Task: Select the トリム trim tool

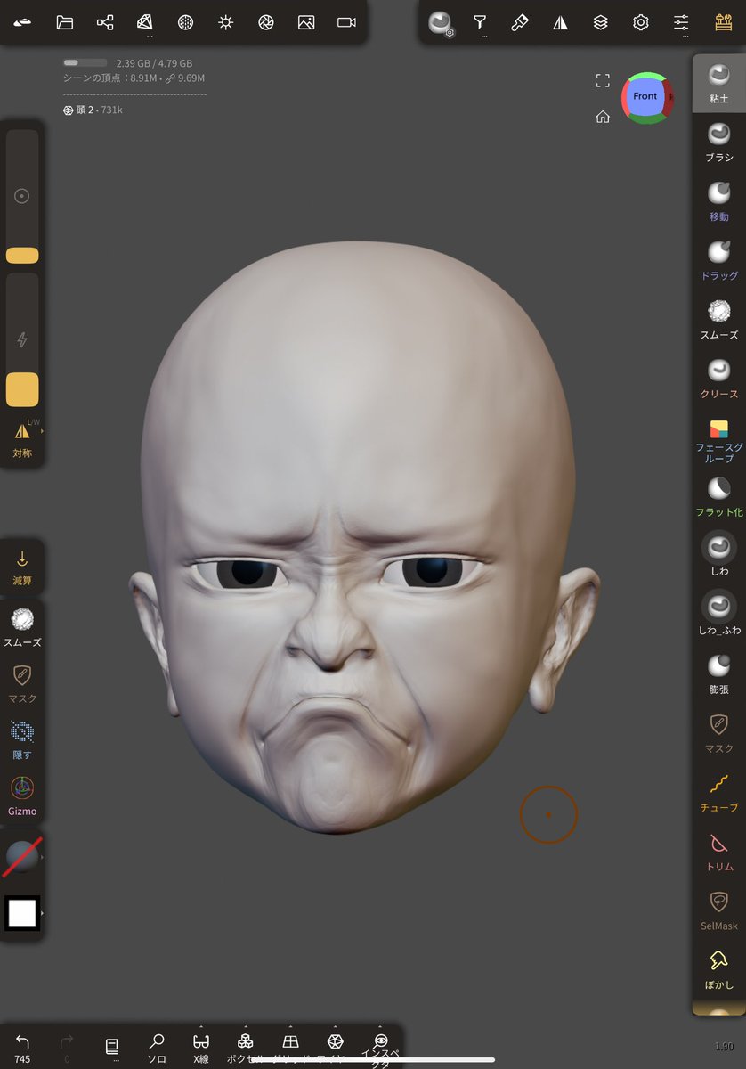Action: (x=718, y=851)
